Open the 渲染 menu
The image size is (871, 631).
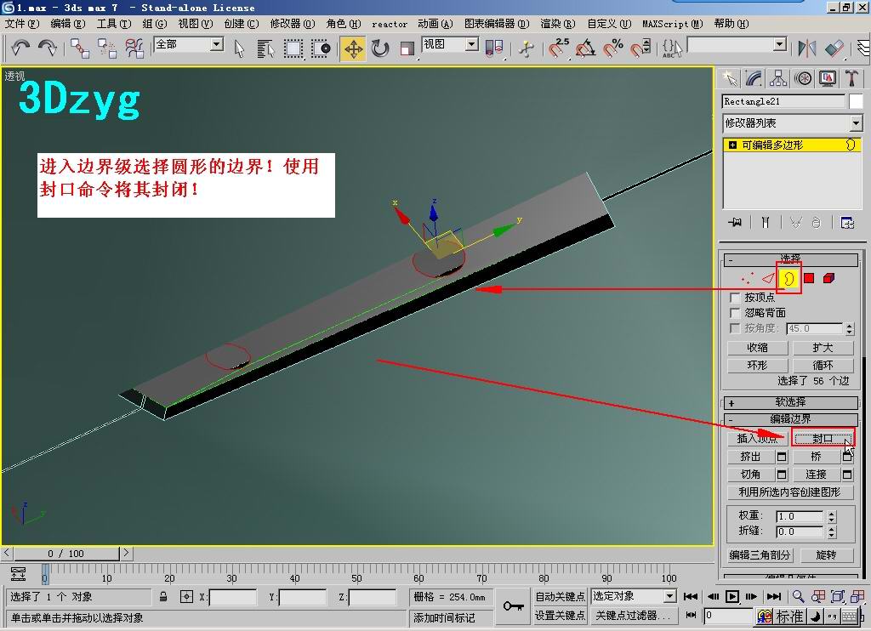click(557, 24)
